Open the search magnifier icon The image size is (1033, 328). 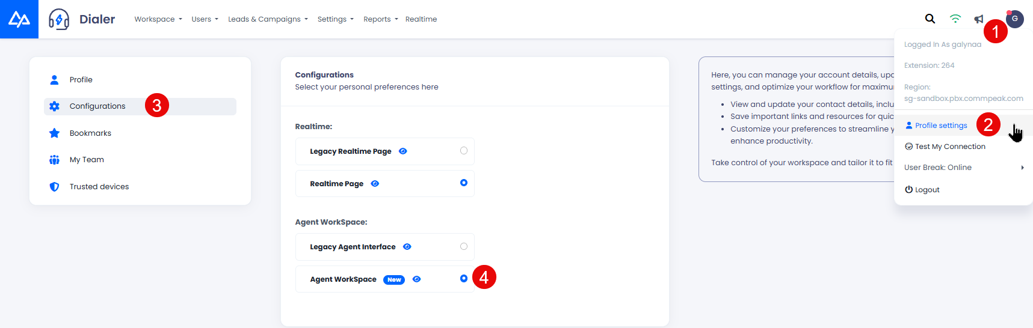point(930,19)
